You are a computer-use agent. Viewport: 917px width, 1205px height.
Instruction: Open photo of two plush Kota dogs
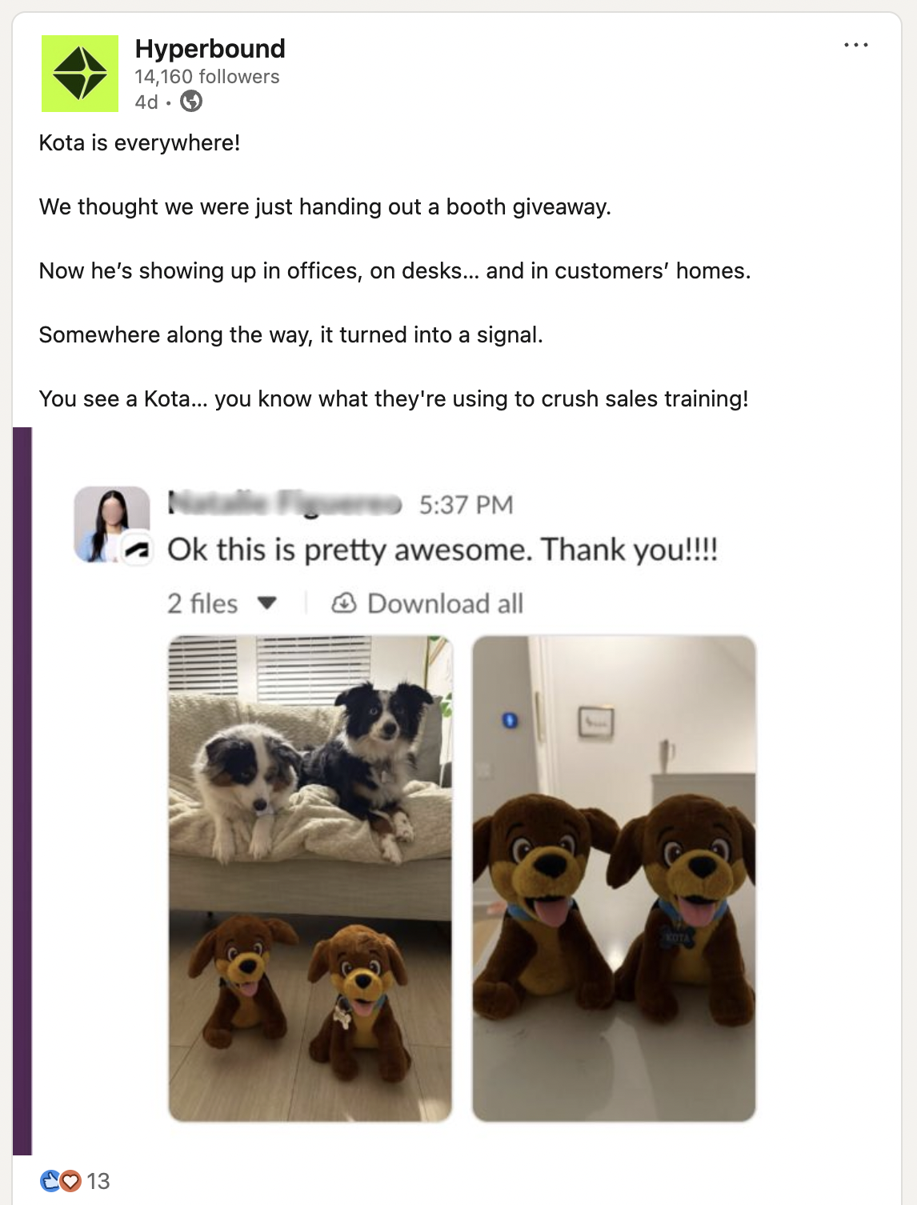[614, 879]
